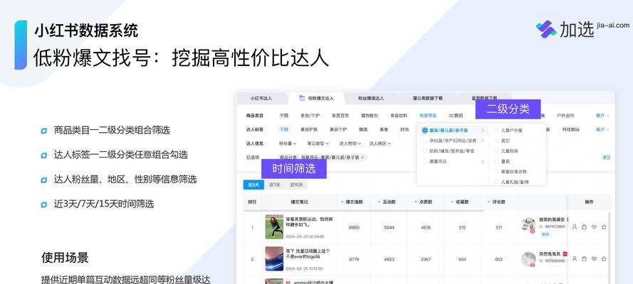
Task: Check 婴童贴身衣物 subcategory
Action: [x=497, y=171]
